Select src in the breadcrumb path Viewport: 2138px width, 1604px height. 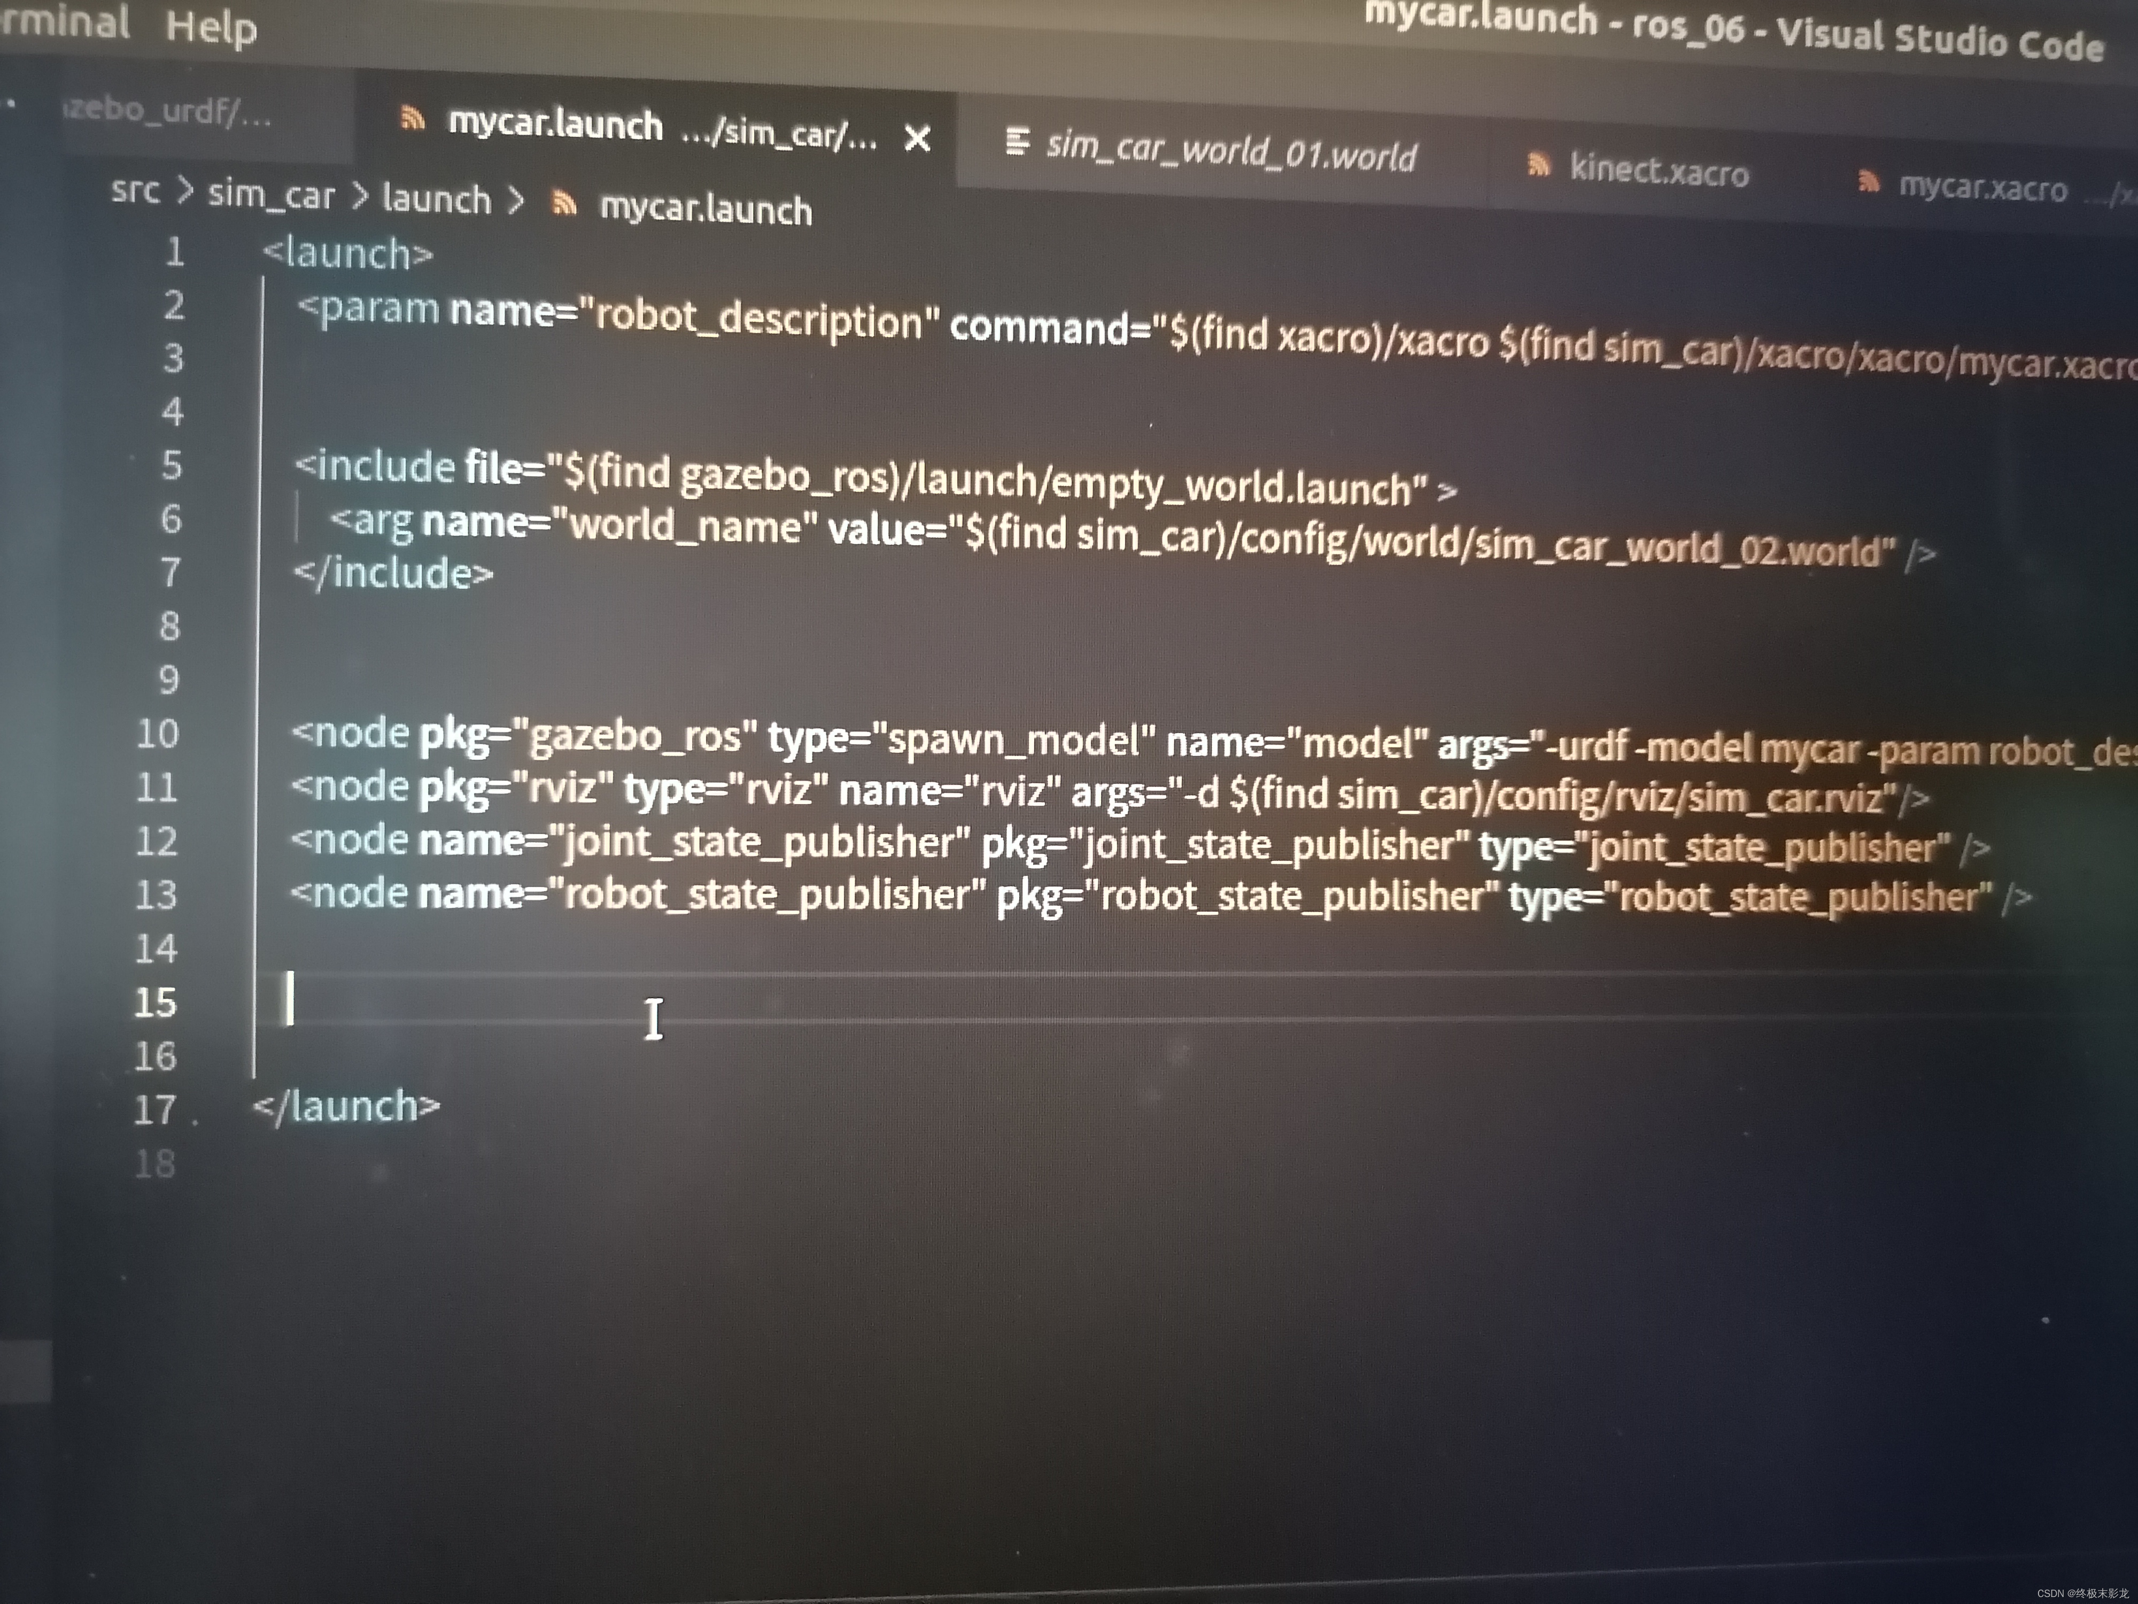tap(135, 190)
